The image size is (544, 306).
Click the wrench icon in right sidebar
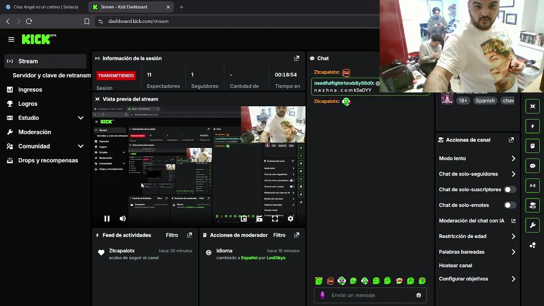pyautogui.click(x=533, y=225)
